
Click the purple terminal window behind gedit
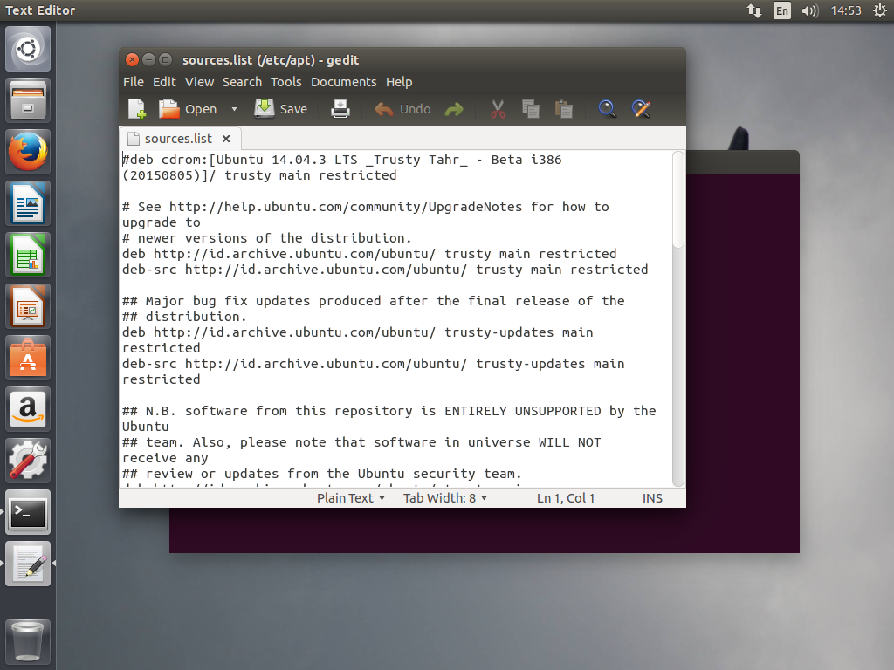(x=742, y=362)
